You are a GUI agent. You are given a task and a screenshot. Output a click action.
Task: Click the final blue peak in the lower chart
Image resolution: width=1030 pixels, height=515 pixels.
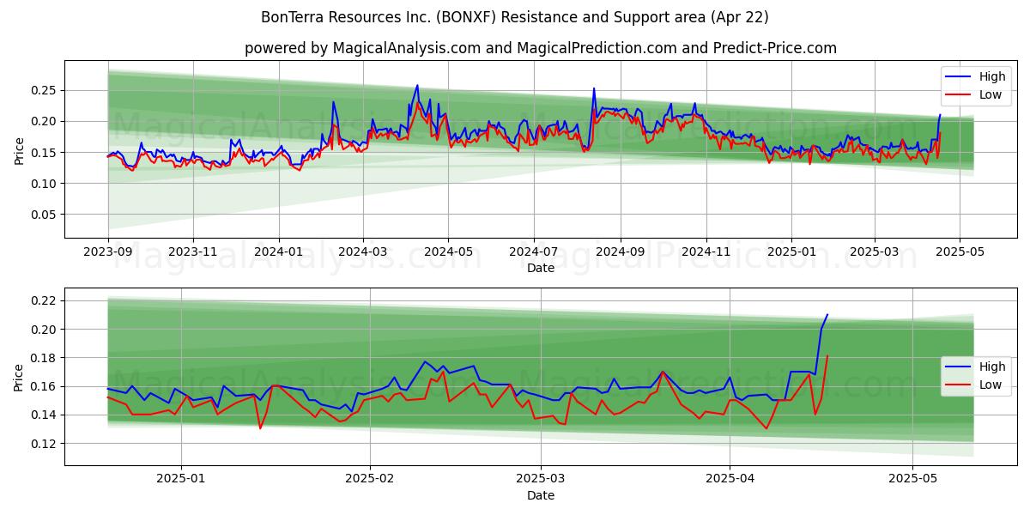(x=827, y=314)
